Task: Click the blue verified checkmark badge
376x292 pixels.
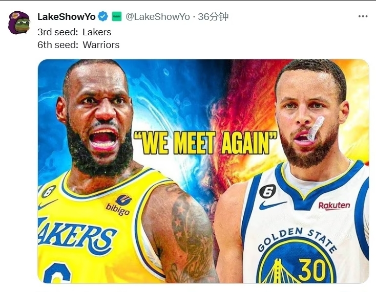Action: [x=103, y=16]
